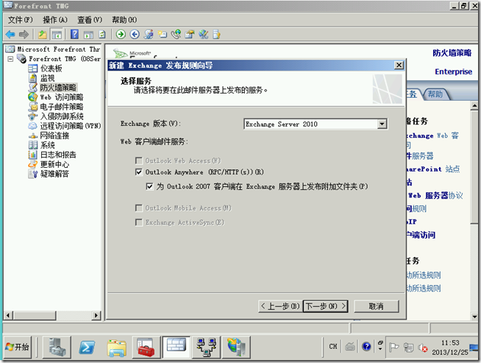Collapse the Forefront TMG server node
Screen dimensions: 481x363
tap(10, 59)
